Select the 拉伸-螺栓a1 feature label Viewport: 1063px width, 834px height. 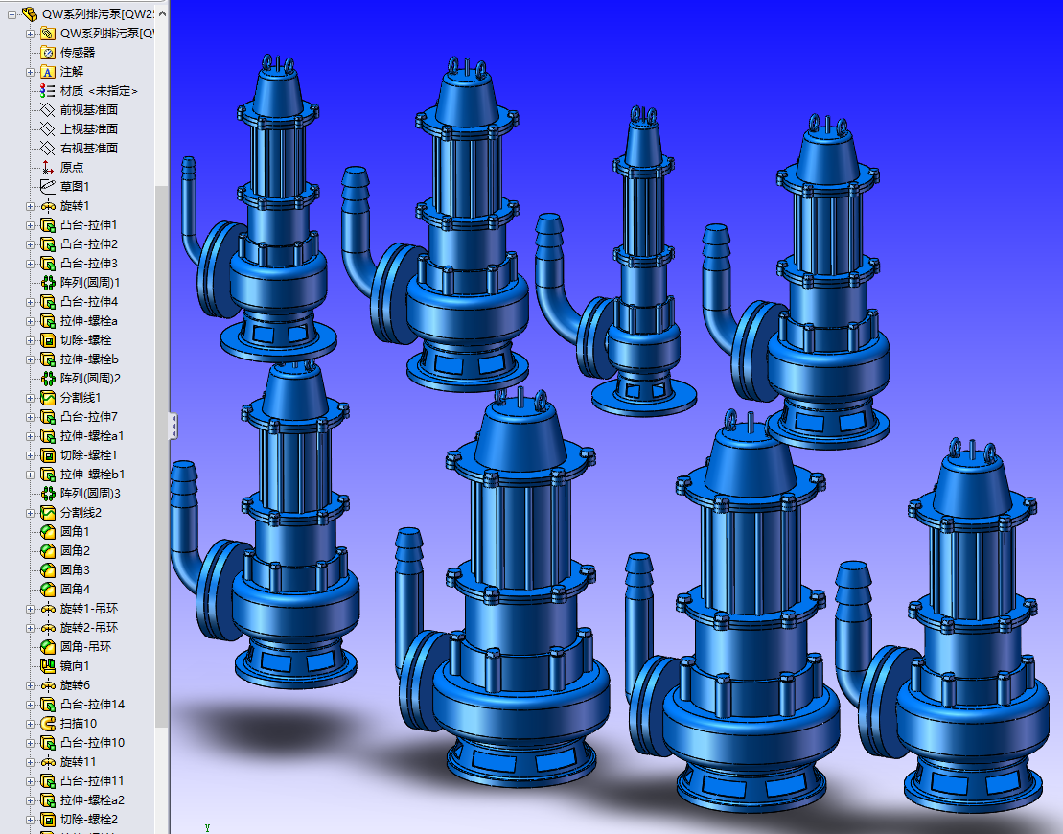(92, 436)
